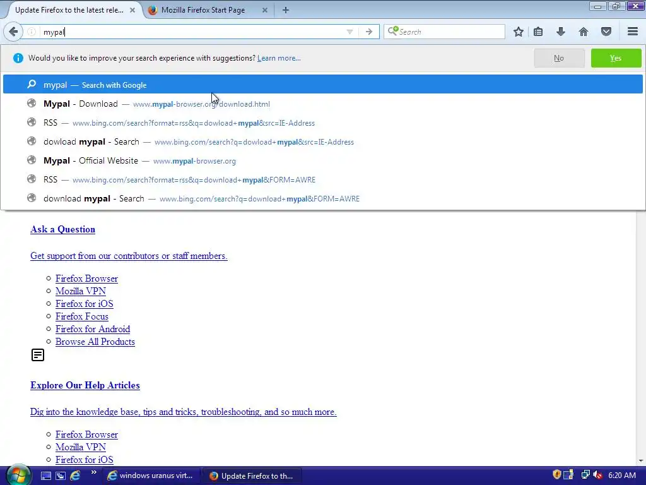Open 'Dig into the knowledge base' link
The height and width of the screenshot is (485, 646).
184,412
